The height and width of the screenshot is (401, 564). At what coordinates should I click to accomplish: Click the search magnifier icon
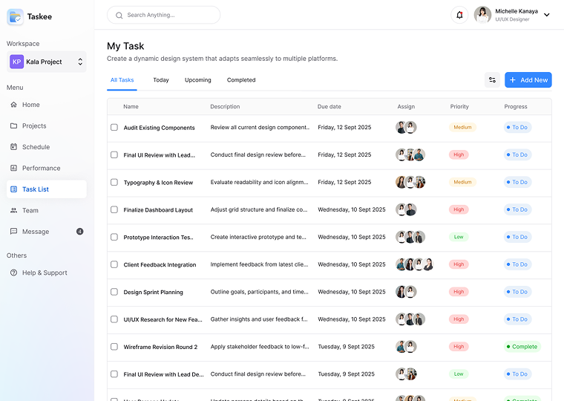(119, 15)
